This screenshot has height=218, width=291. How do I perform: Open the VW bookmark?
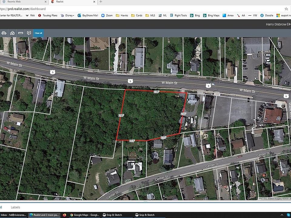tap(253, 15)
